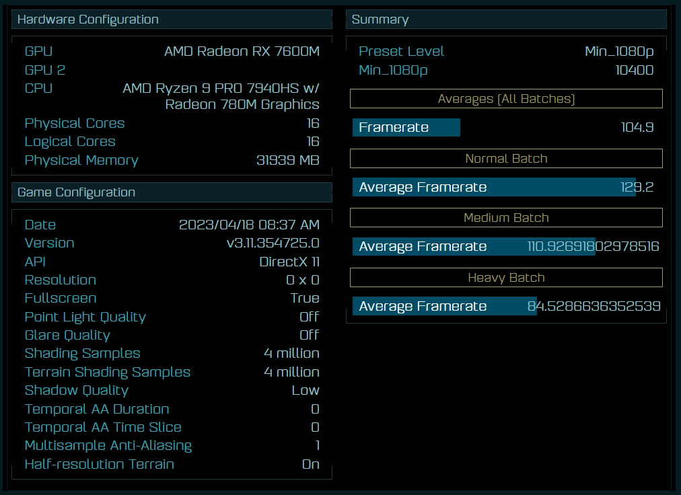This screenshot has width=681, height=495.
Task: Expand the Summary panel
Action: 506,20
